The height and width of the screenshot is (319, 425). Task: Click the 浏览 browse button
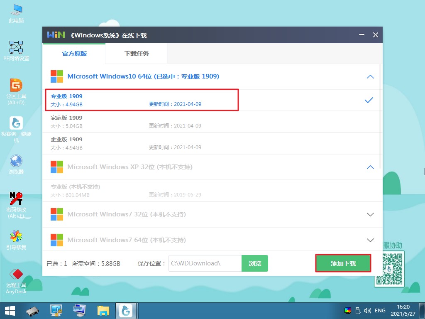tap(255, 263)
